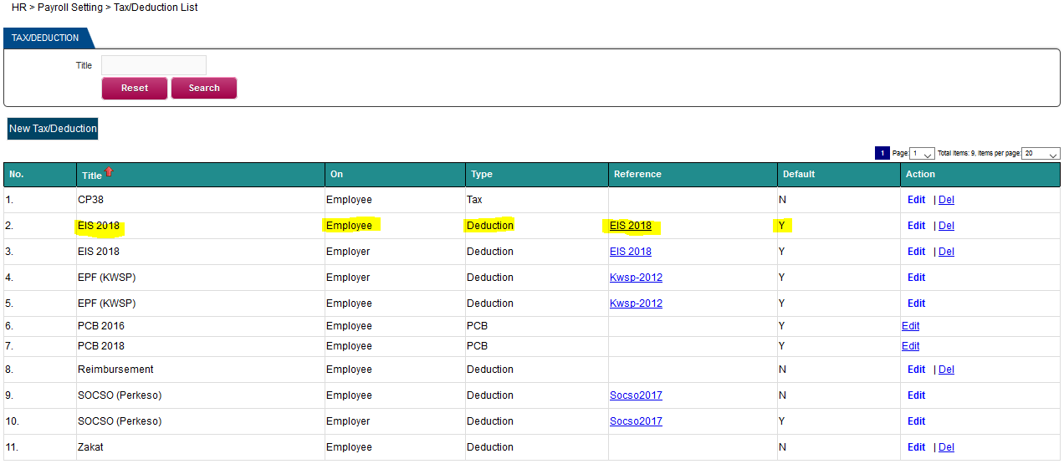Click the Reset button
This screenshot has width=1064, height=464.
coord(135,88)
